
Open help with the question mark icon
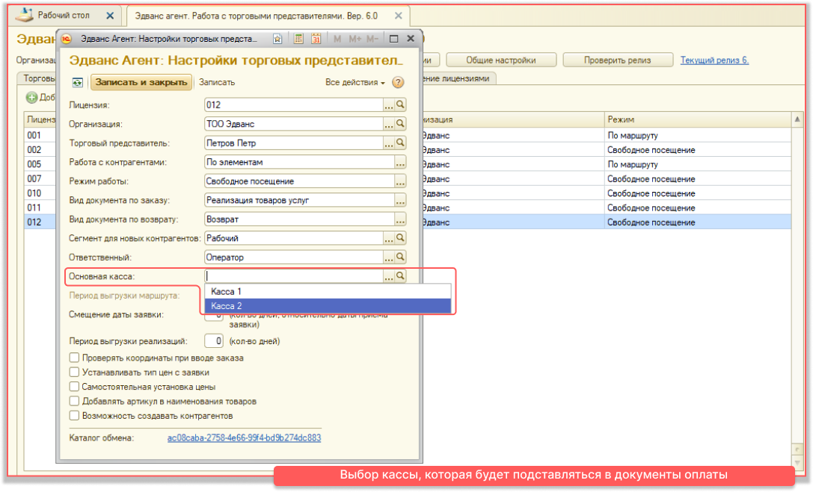point(398,82)
